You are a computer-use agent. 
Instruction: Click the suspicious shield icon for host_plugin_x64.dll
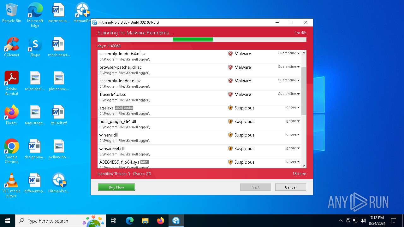point(230,121)
